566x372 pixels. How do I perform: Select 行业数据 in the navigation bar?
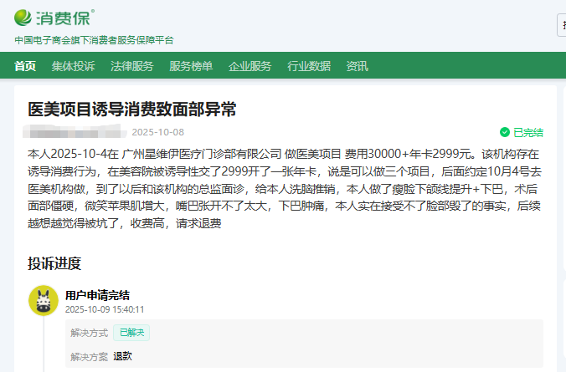[x=308, y=66]
